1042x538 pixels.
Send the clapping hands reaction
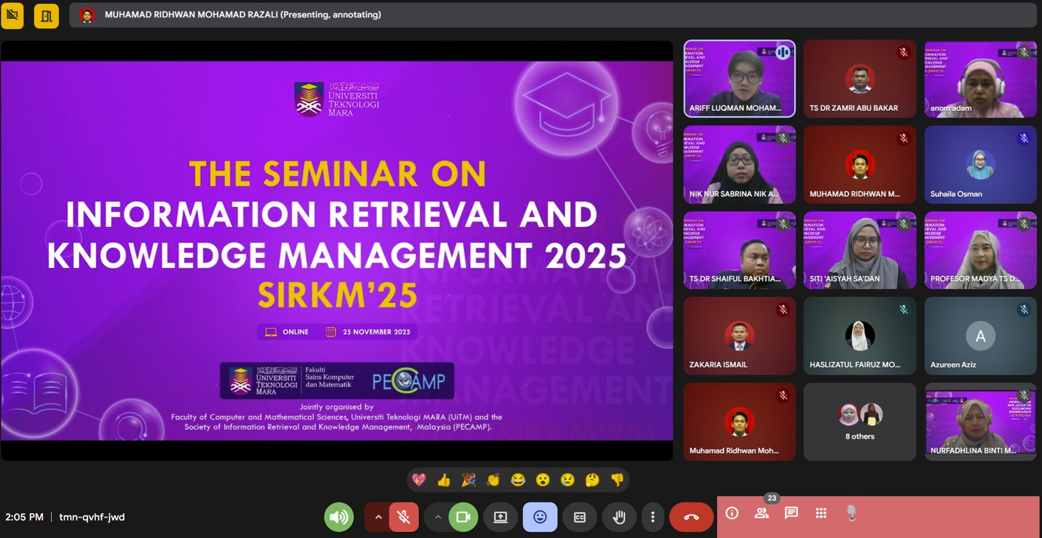[x=493, y=480]
